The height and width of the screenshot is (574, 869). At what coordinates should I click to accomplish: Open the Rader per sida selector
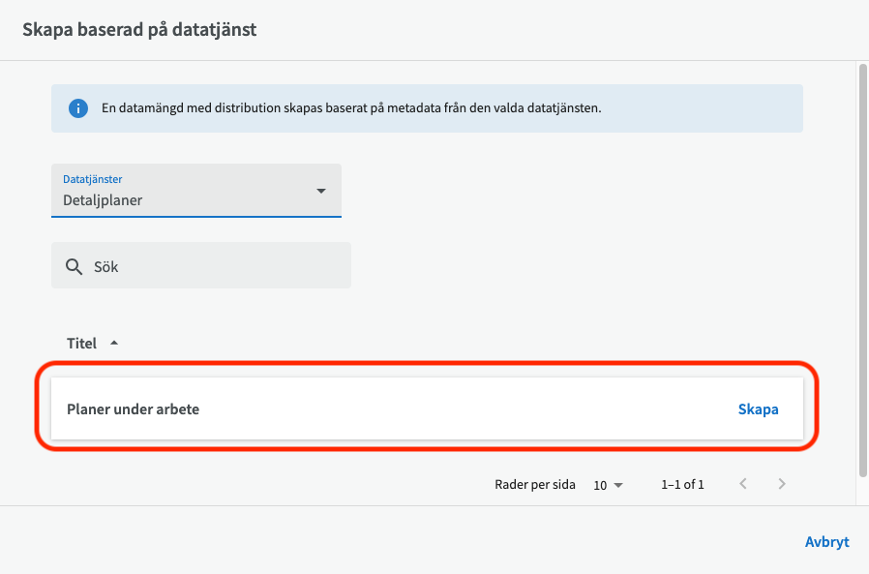tap(607, 485)
